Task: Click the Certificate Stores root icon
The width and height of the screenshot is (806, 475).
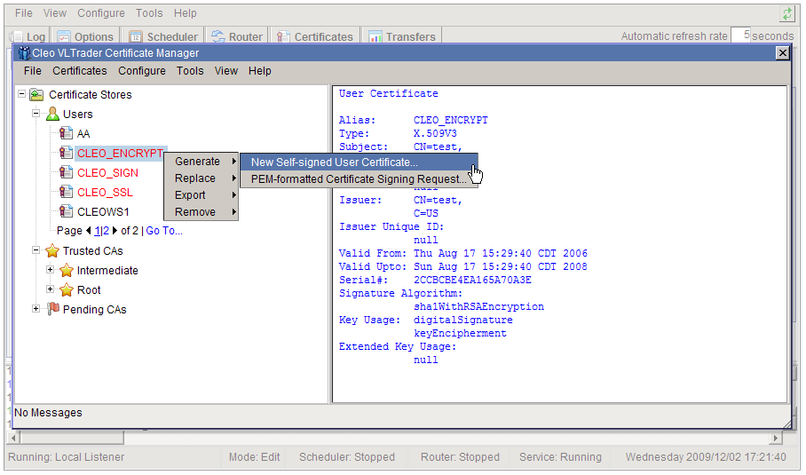Action: tap(36, 95)
